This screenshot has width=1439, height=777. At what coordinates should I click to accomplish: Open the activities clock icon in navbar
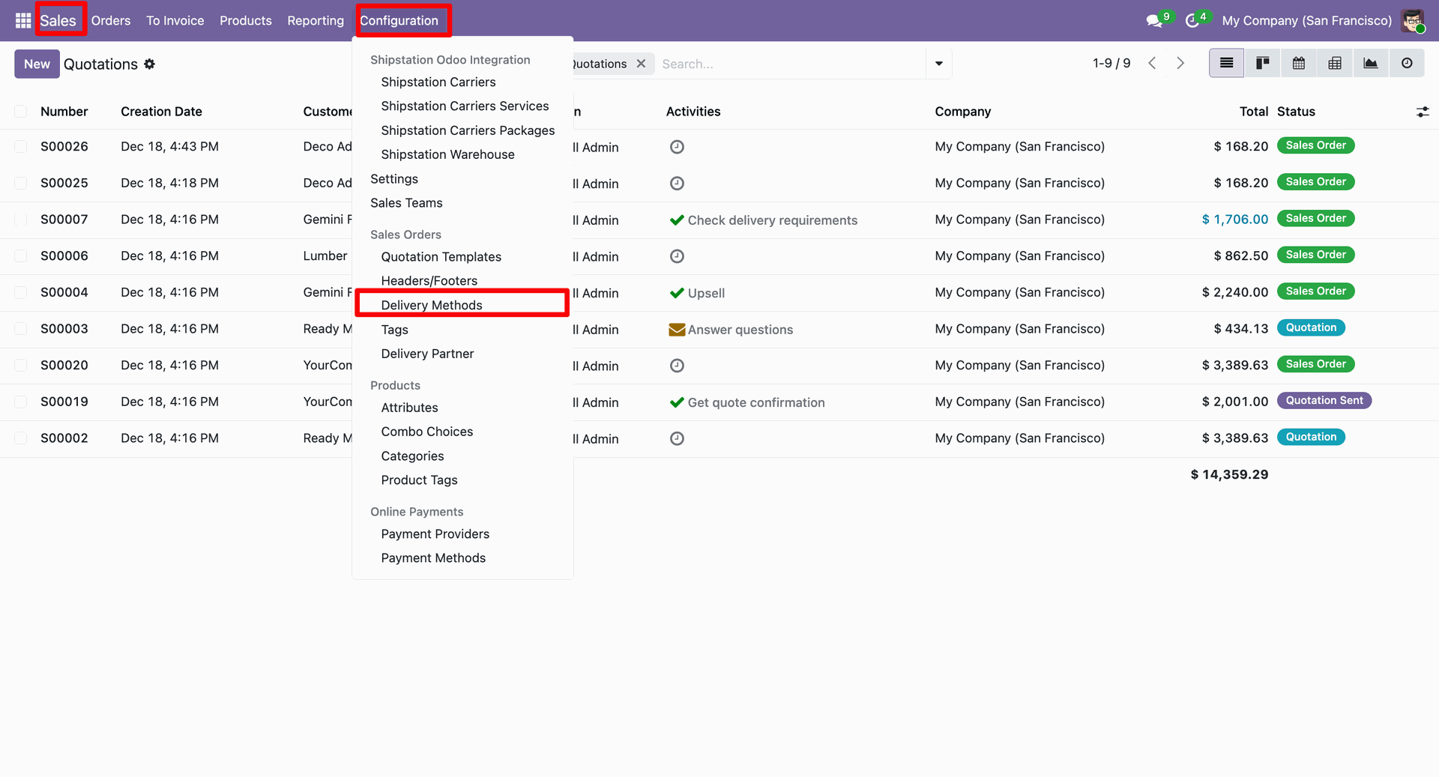1192,21
